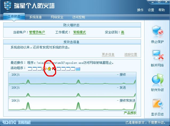170x126 pixels.
Task: Click the 受攻击信息 section header
Action: click(72, 42)
